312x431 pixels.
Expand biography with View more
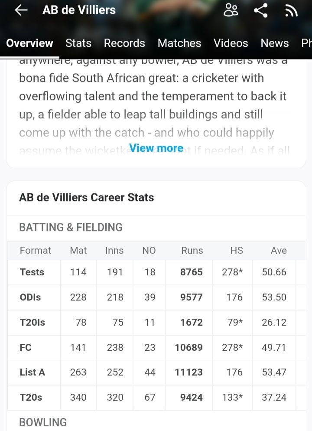(156, 148)
